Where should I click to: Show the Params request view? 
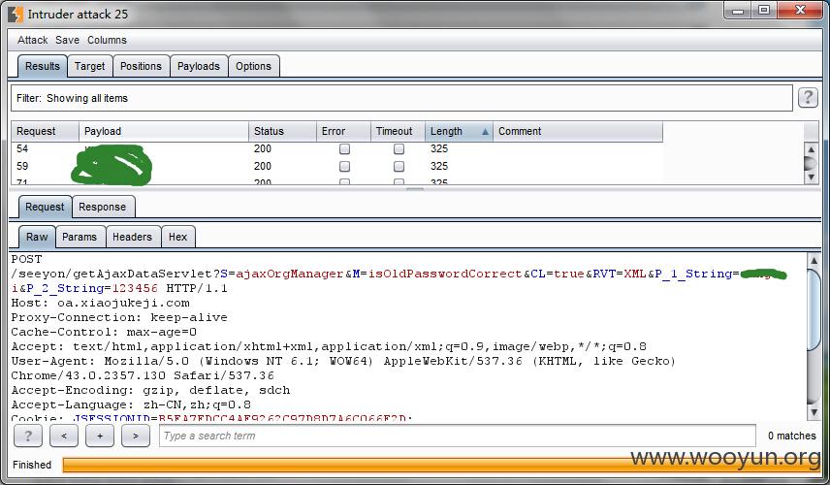(80, 237)
